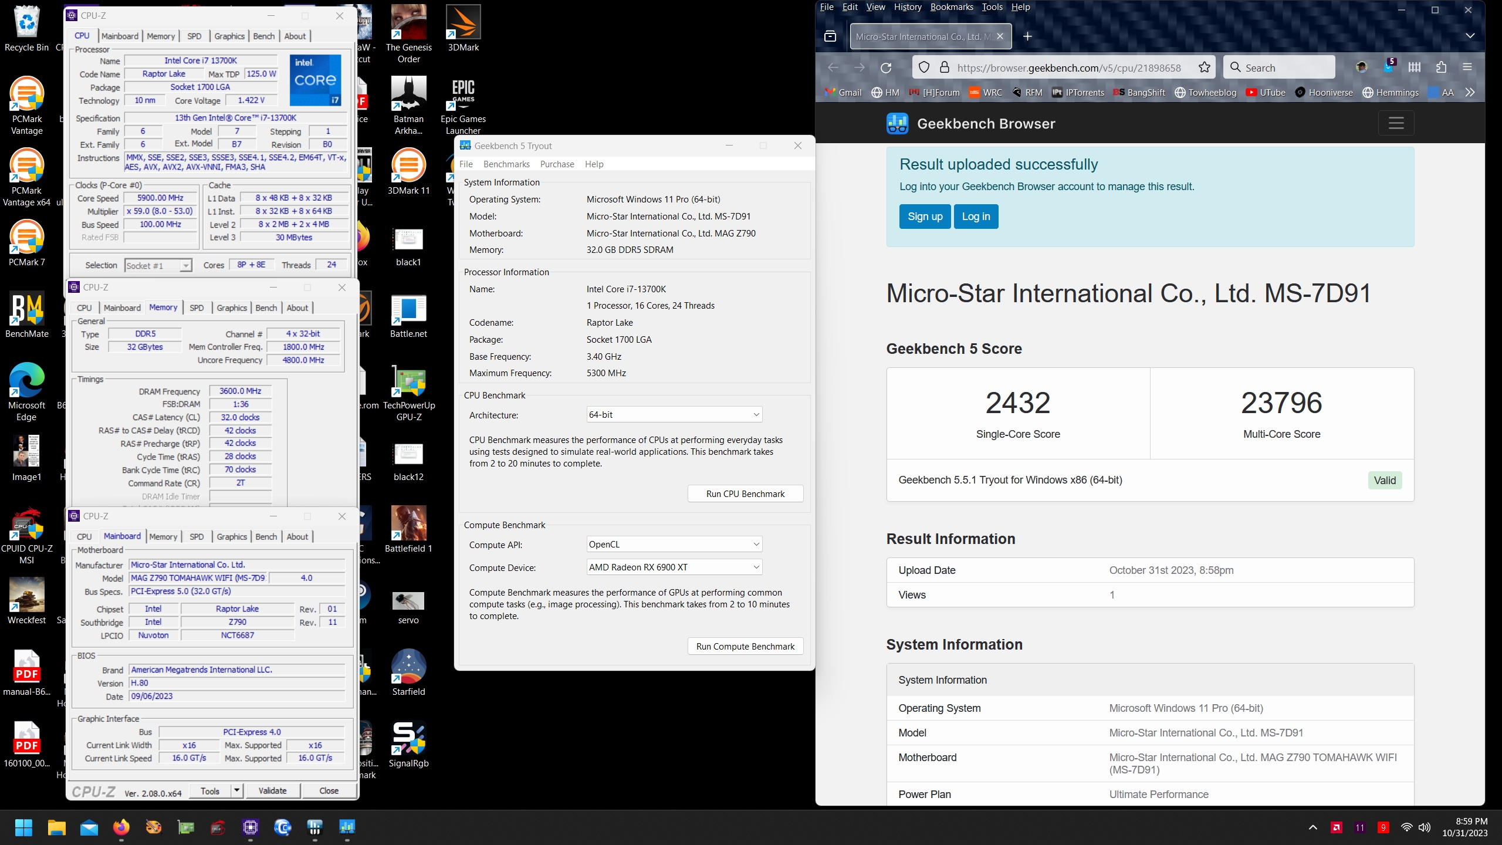Open Firefox extensions puzzle icon

[1441, 67]
